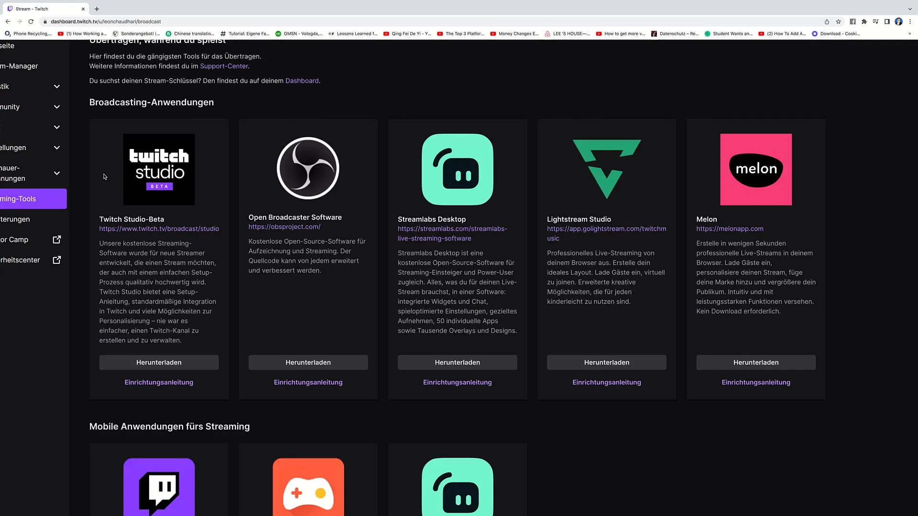Click the Mobile Anwendungen fürs Streaming heading
Viewport: 918px width, 516px height.
click(169, 426)
